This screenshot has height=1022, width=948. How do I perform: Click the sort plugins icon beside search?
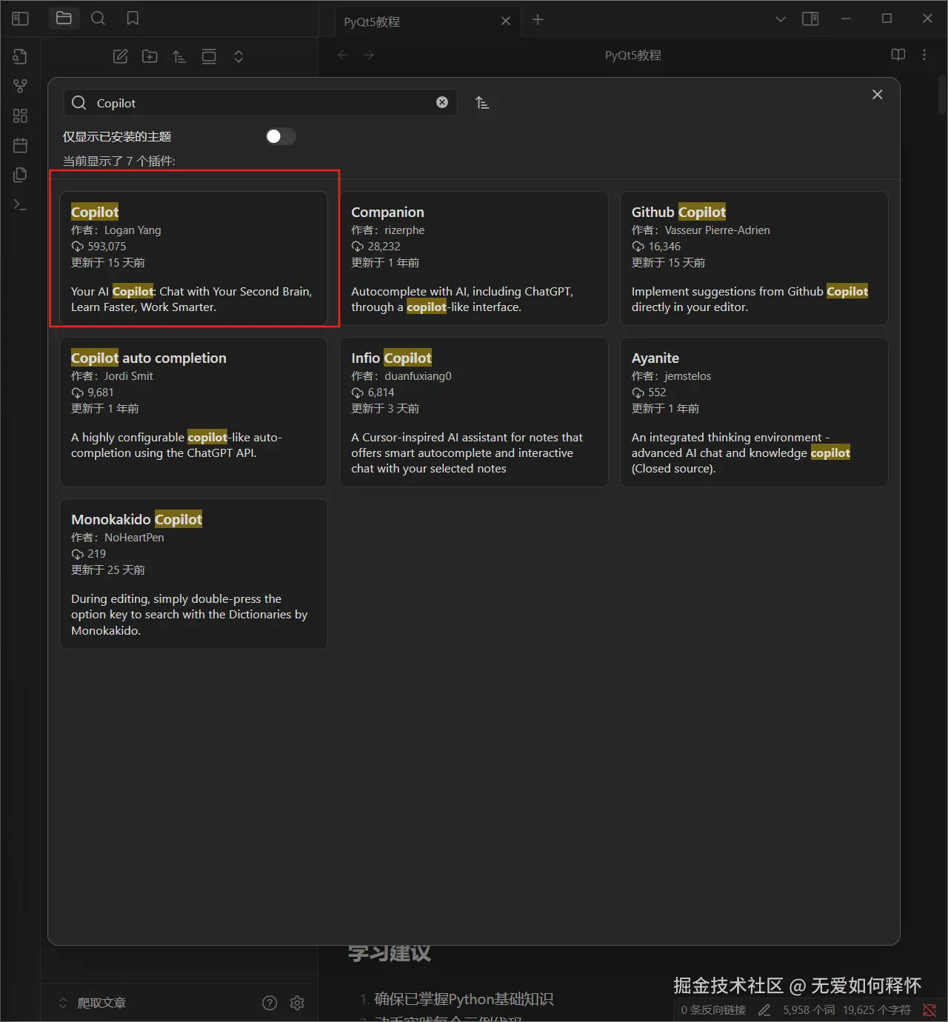[482, 103]
